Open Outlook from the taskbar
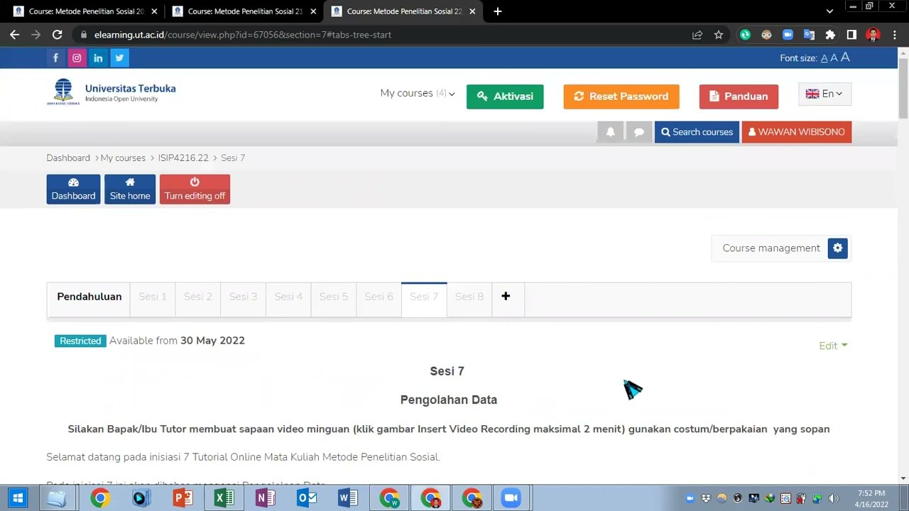The width and height of the screenshot is (909, 511). pos(306,498)
